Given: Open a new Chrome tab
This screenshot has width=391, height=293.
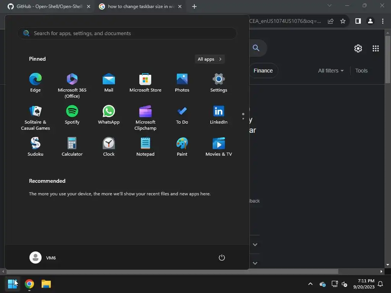Looking at the screenshot, I should 194,6.
